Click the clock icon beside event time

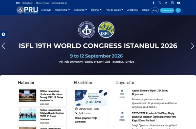76,109
